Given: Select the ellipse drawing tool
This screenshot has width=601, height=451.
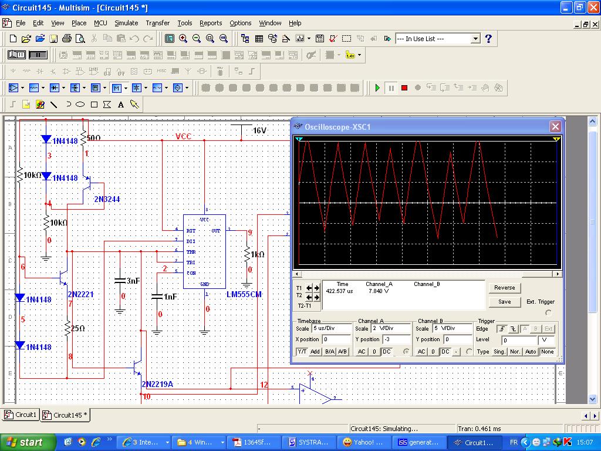Looking at the screenshot, I should click(x=80, y=105).
